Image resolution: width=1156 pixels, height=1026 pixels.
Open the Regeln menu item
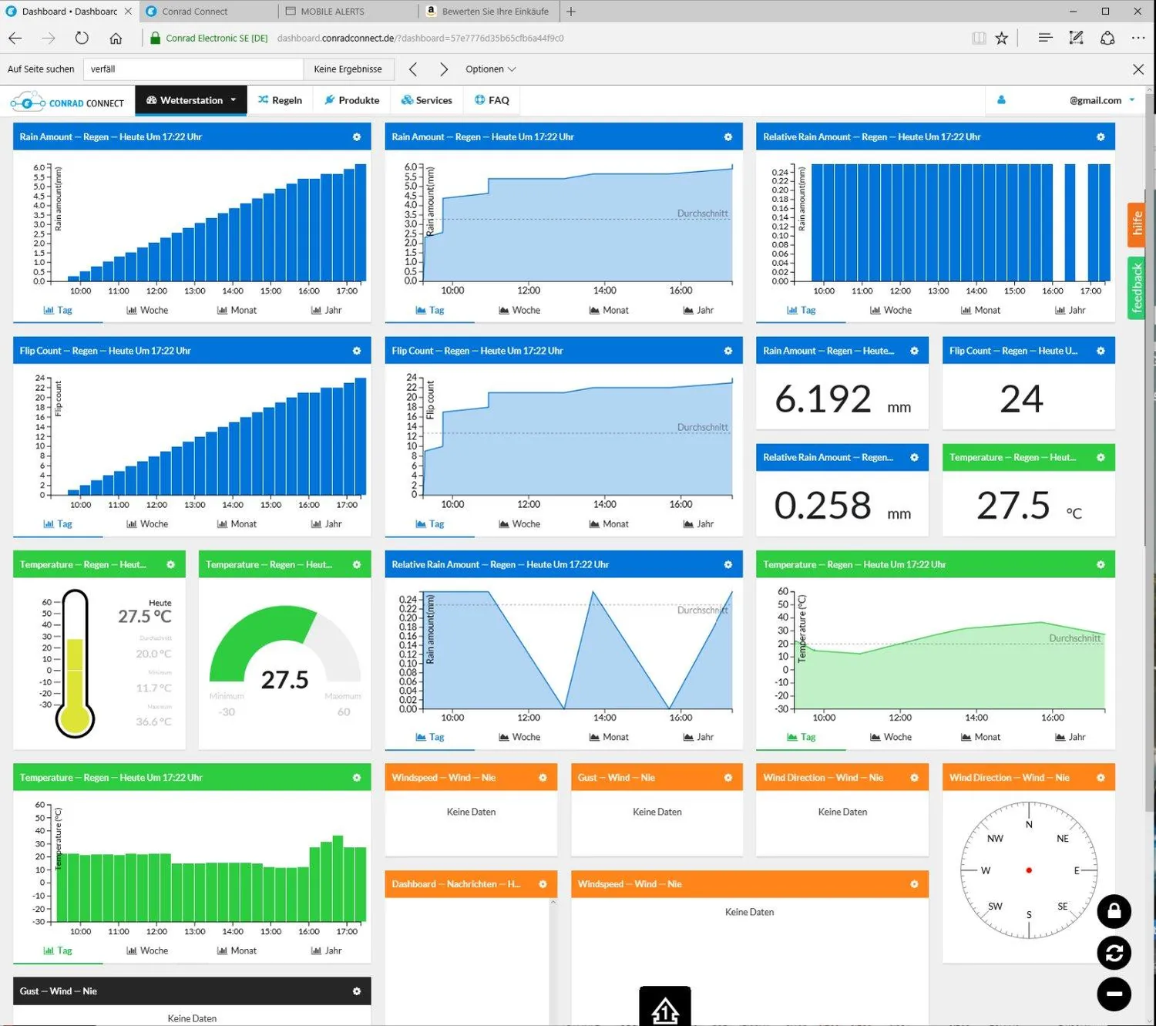pos(280,100)
